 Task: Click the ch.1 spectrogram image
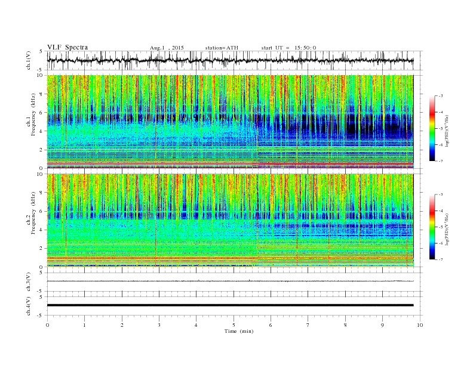tap(230, 122)
